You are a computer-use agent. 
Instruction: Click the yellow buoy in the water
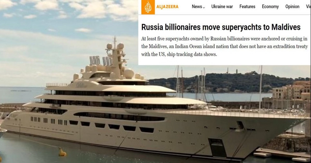pos(62,152)
